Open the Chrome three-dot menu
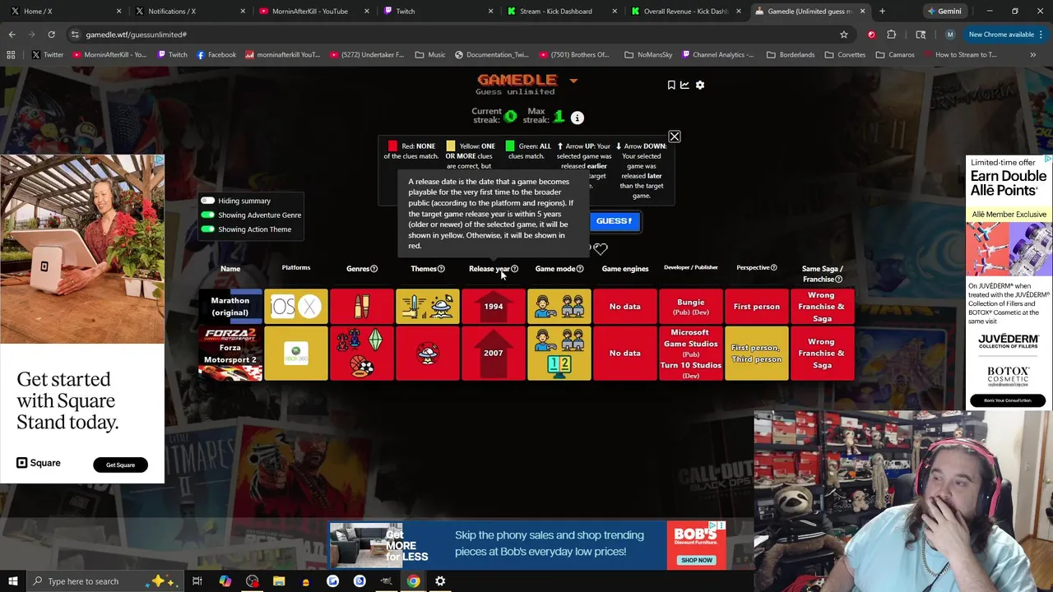This screenshot has width=1053, height=592. pos(1041,35)
